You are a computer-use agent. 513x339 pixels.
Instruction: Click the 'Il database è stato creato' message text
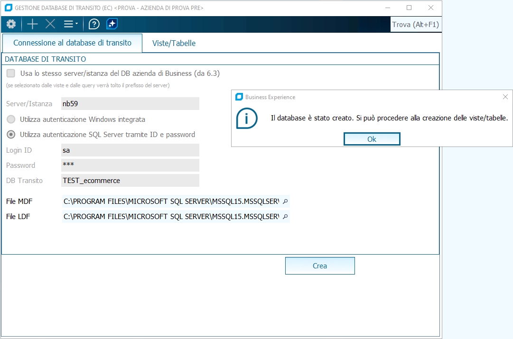tap(389, 118)
